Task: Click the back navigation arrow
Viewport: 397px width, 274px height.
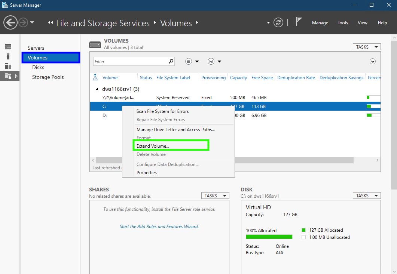Action: pos(10,22)
